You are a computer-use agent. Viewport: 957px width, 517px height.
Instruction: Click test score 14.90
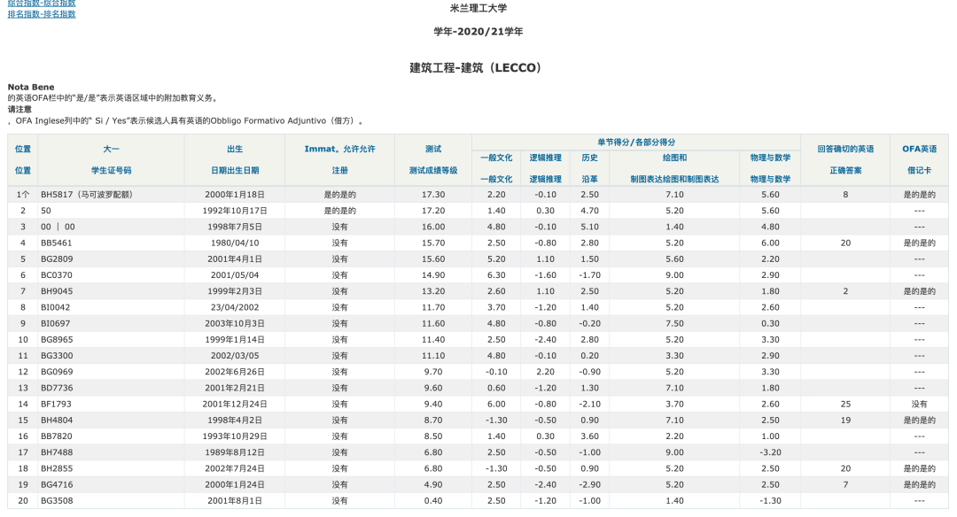pyautogui.click(x=433, y=275)
